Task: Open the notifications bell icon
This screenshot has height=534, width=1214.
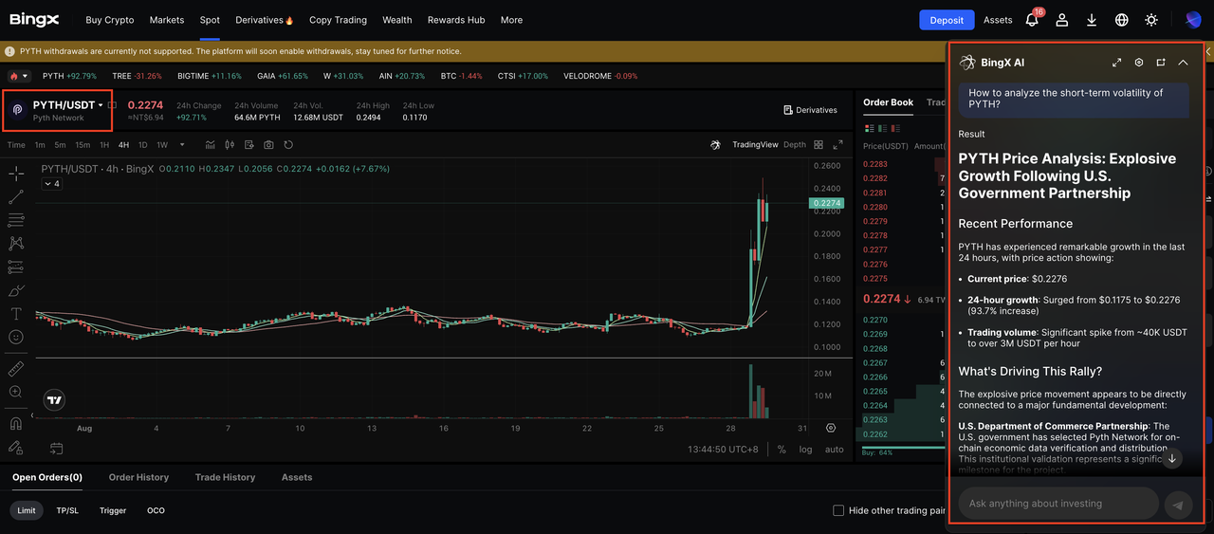Action: (x=1032, y=20)
